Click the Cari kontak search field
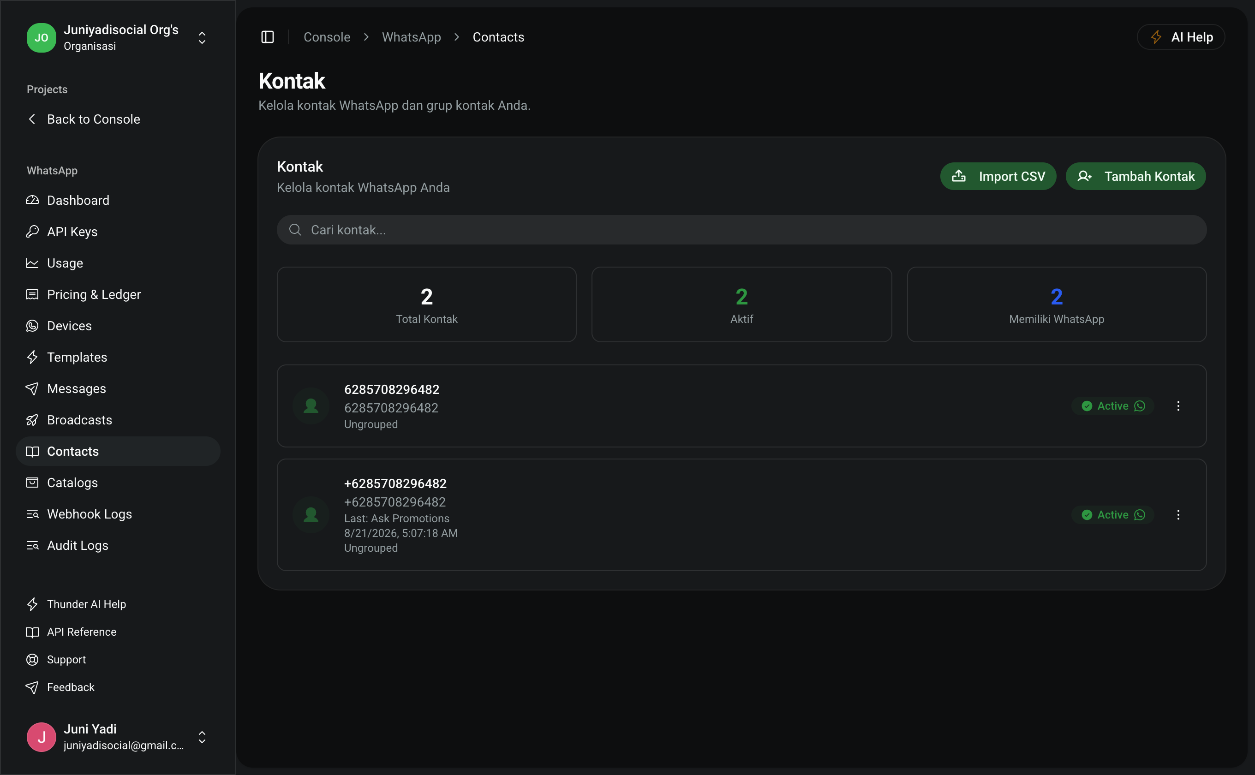1255x775 pixels. click(742, 230)
